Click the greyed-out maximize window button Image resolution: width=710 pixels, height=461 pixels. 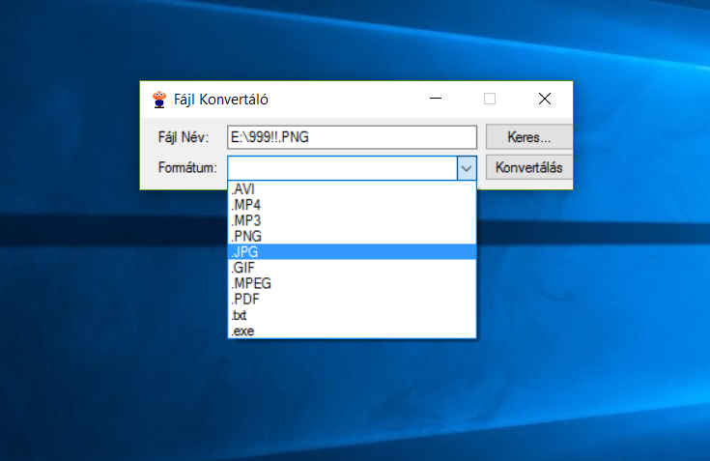[x=490, y=99]
